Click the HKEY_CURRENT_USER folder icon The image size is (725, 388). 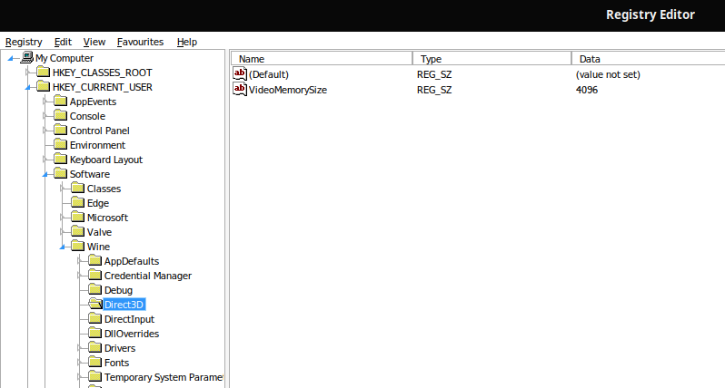[43, 86]
